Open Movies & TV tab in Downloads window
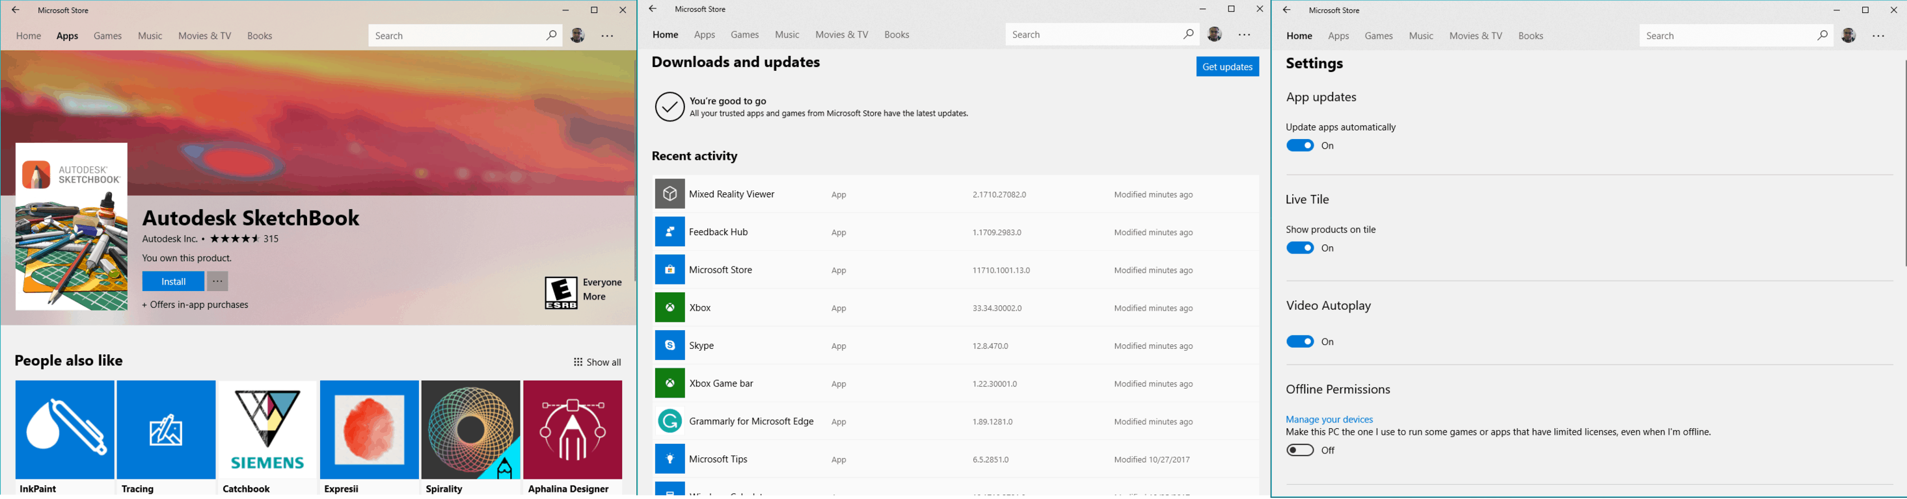Image resolution: width=1907 pixels, height=499 pixels. [842, 34]
